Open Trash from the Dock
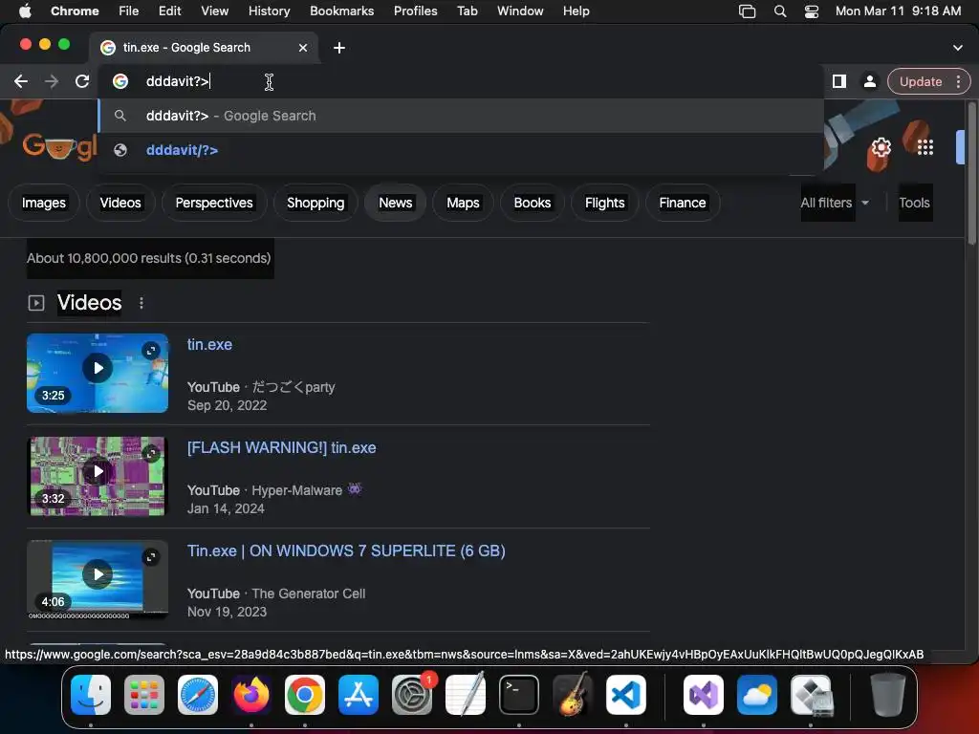Image resolution: width=979 pixels, height=734 pixels. pyautogui.click(x=887, y=695)
